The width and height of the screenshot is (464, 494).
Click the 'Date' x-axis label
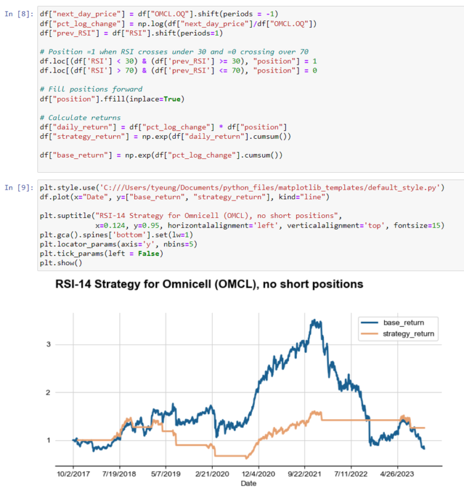pyautogui.click(x=248, y=483)
